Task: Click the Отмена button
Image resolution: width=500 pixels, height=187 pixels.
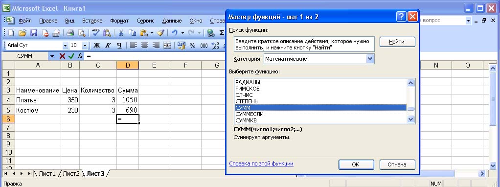Action: coord(397,164)
